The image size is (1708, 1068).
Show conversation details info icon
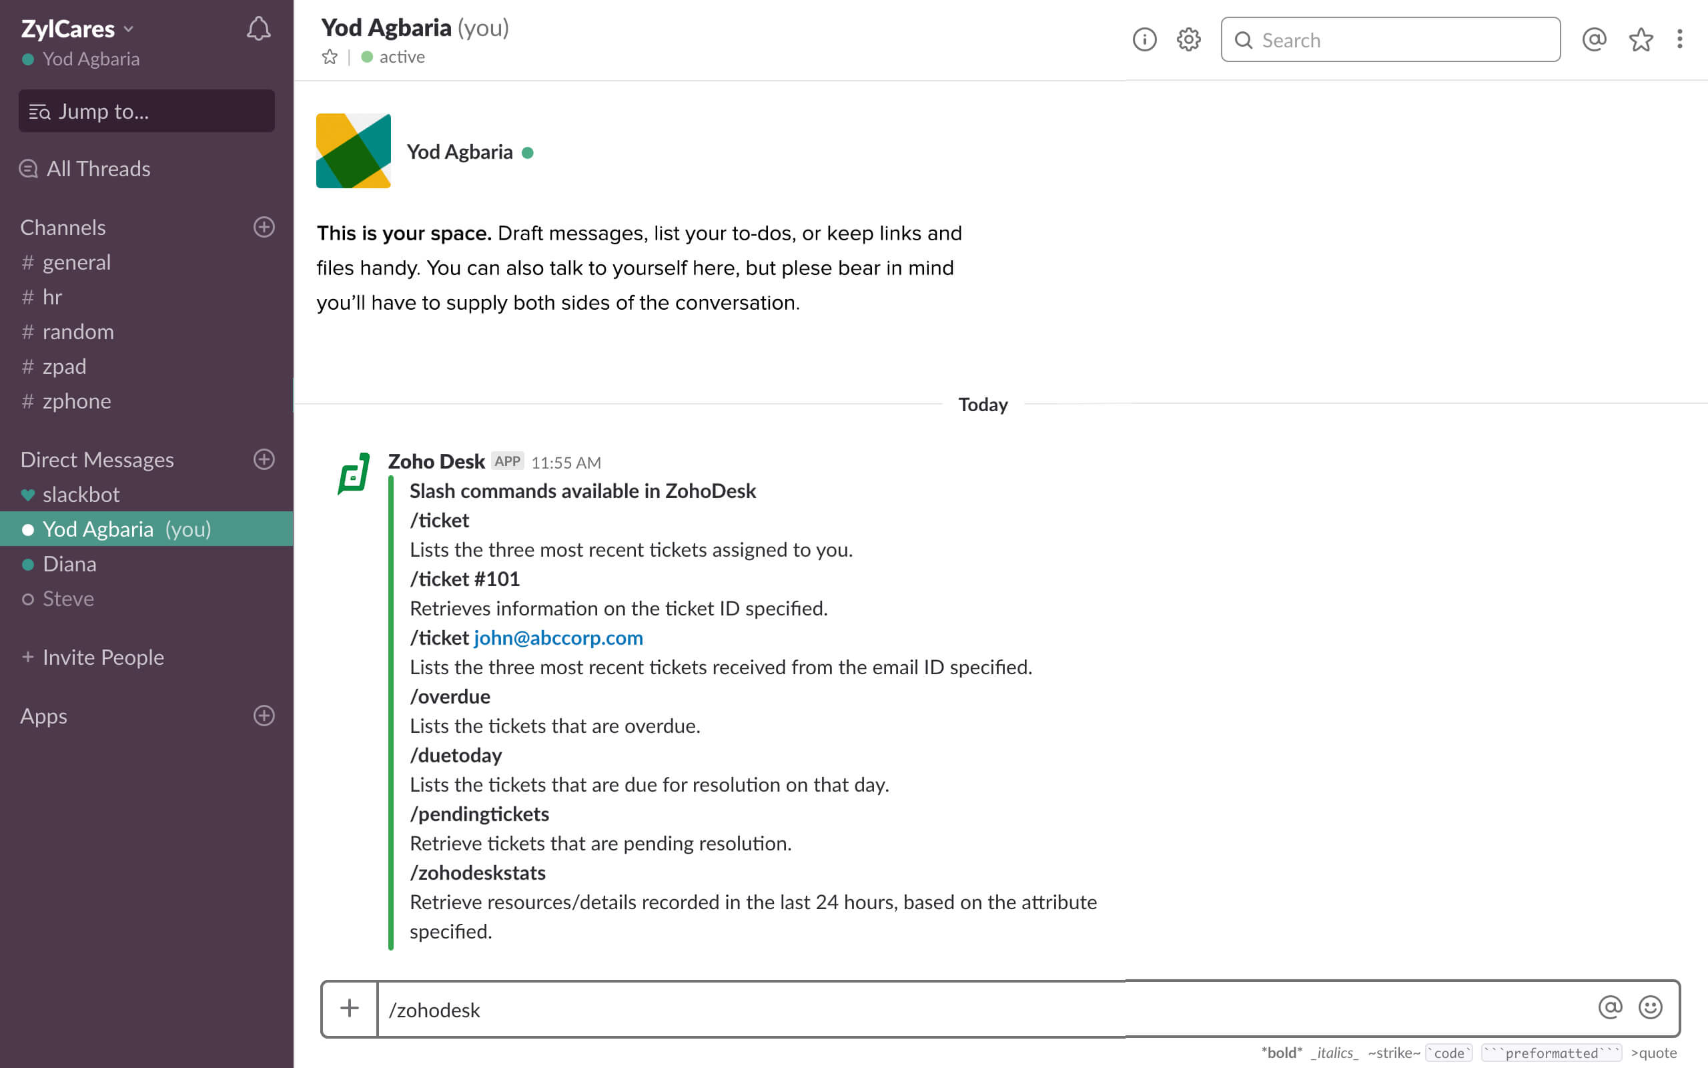click(1144, 39)
